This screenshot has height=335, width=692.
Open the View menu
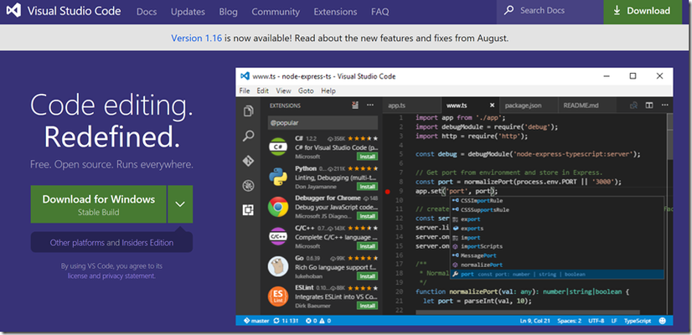[284, 91]
